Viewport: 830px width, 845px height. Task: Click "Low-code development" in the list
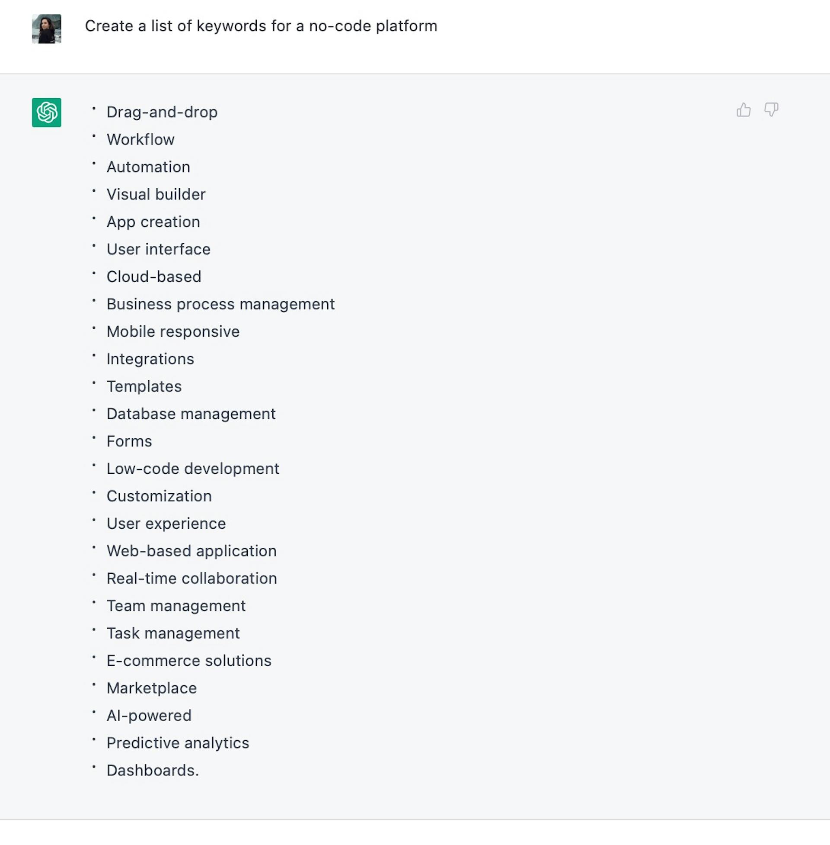193,469
